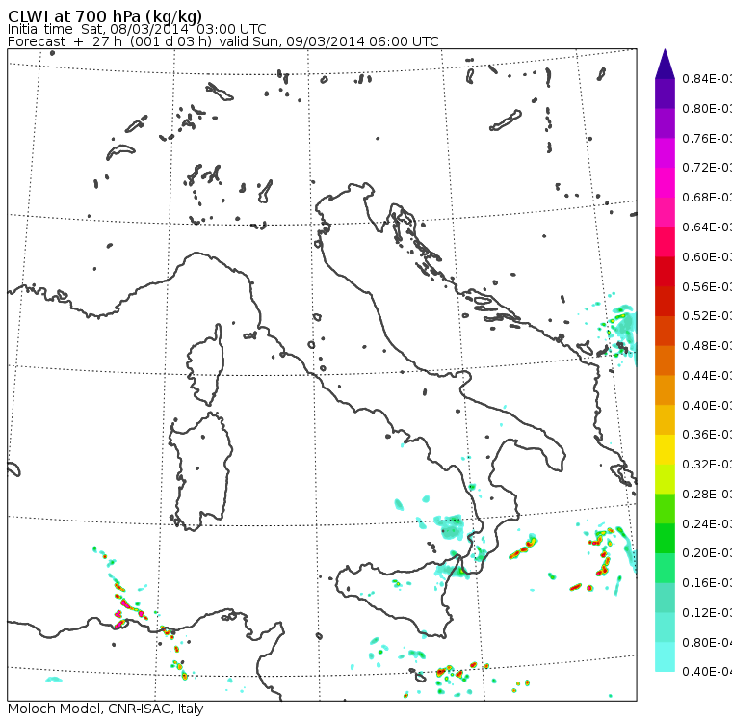Select the yellow swatch between 0.32E-03 and 0.36E-03

(x=665, y=449)
